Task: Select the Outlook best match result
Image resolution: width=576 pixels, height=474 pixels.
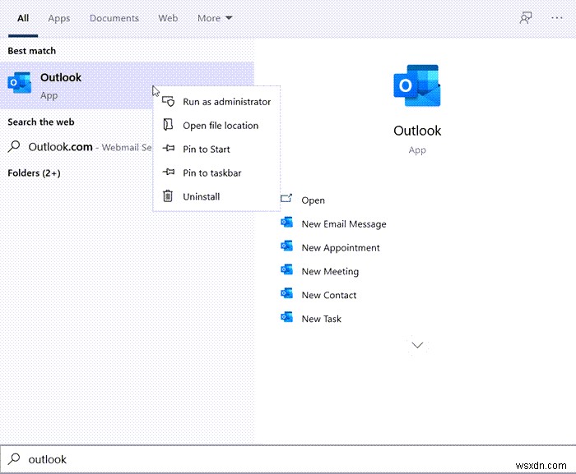Action: [x=127, y=85]
